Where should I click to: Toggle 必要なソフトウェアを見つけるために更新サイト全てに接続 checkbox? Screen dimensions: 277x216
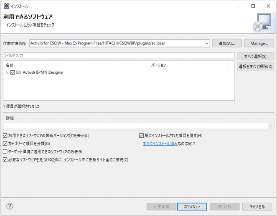(x=5, y=160)
